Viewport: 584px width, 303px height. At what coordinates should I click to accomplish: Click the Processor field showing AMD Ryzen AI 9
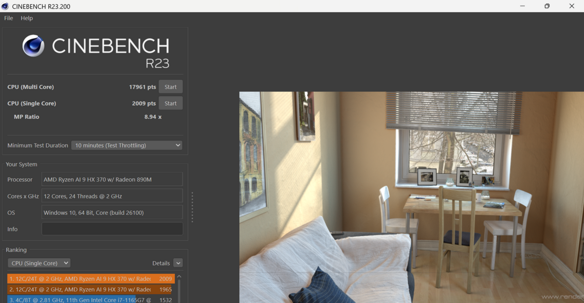(112, 179)
